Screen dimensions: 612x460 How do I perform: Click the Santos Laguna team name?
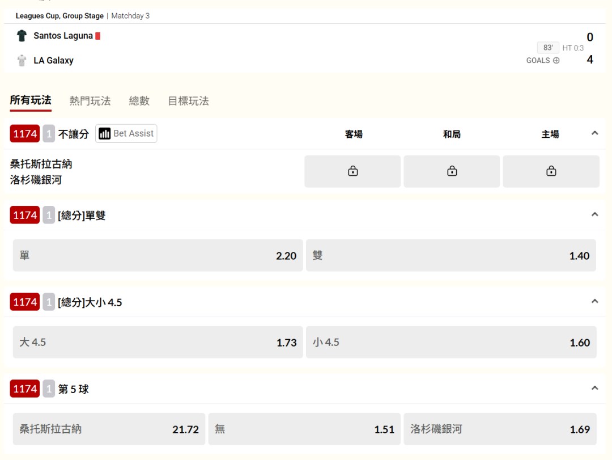coord(63,36)
